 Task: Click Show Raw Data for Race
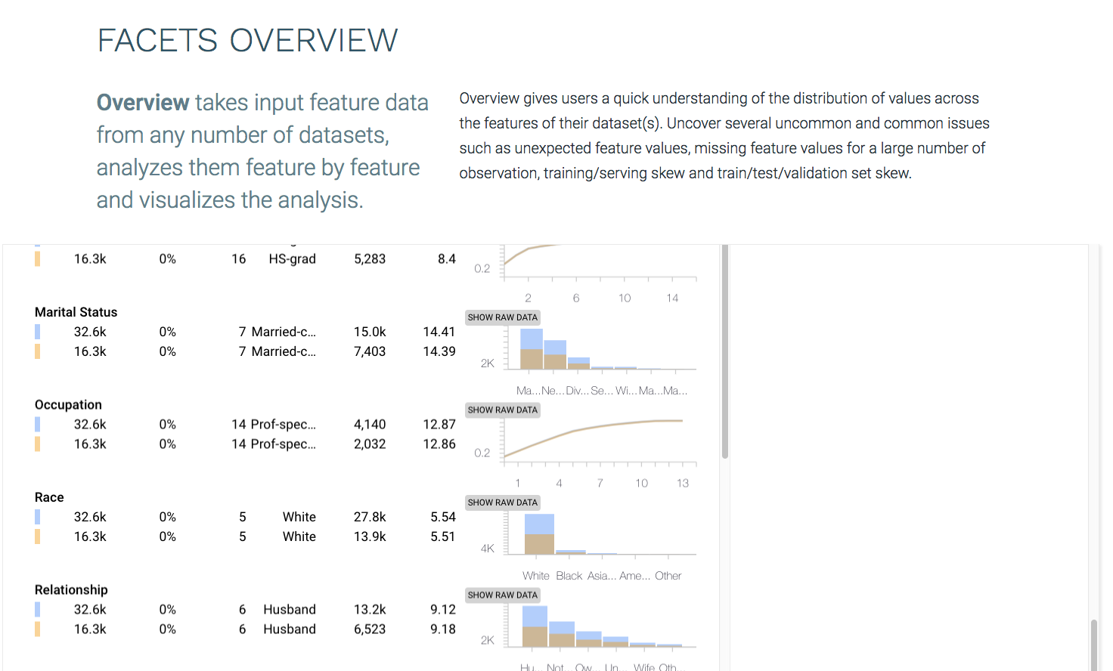pyautogui.click(x=502, y=502)
